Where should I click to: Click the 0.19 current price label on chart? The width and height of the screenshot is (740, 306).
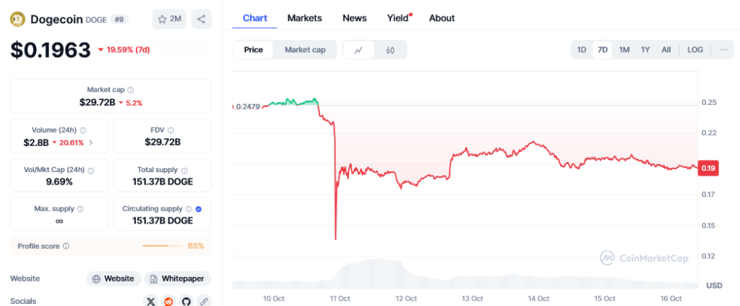point(707,168)
